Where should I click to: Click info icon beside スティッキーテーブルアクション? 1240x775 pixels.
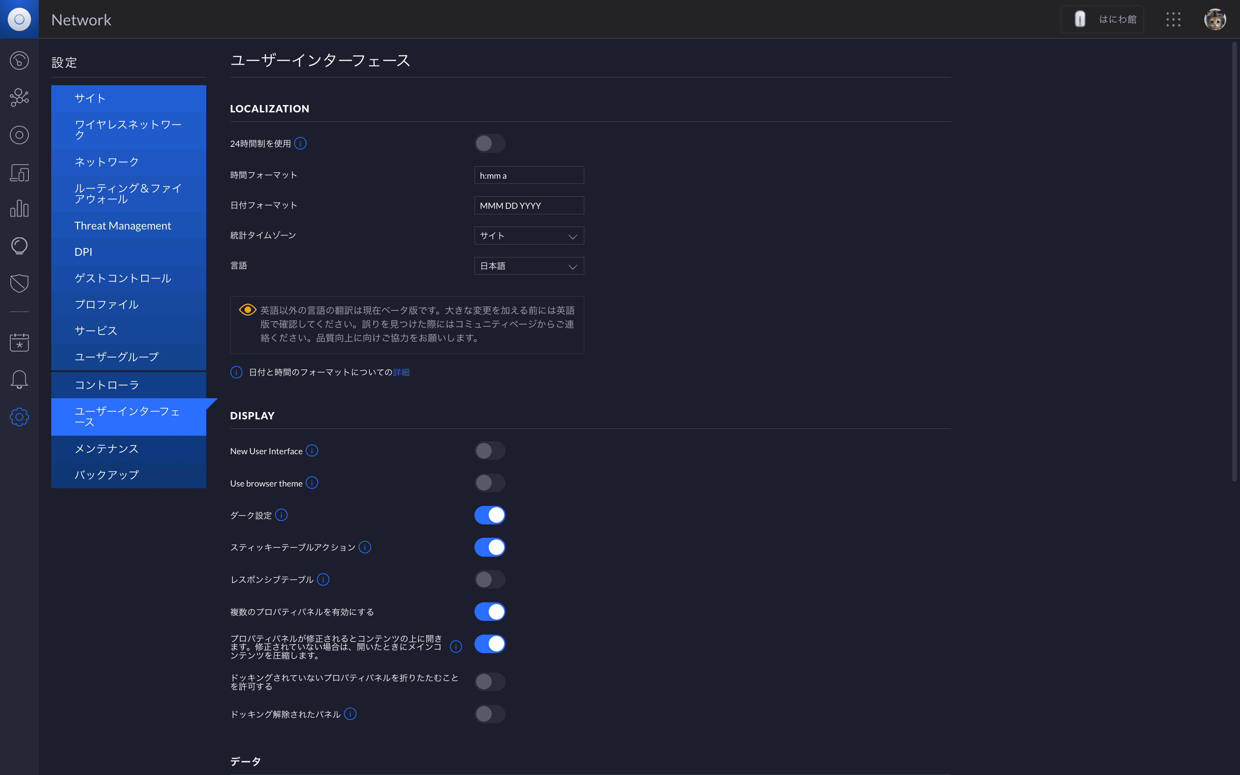pos(365,547)
